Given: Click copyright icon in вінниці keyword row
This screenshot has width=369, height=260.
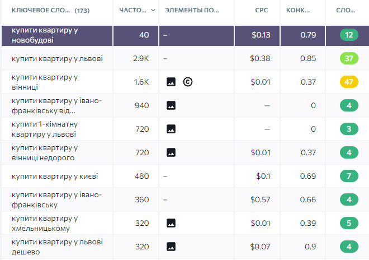Looking at the screenshot, I should [x=188, y=82].
